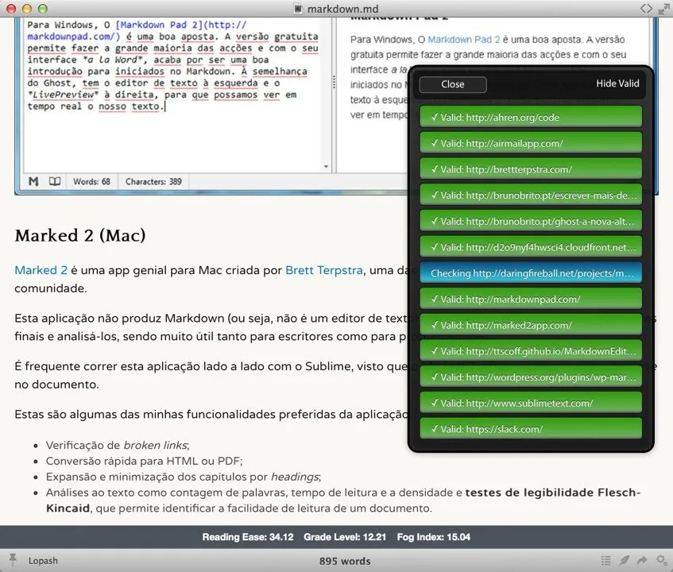The image size is (673, 572).
Task: Click the Verificação de broken links bullet
Action: point(117,445)
